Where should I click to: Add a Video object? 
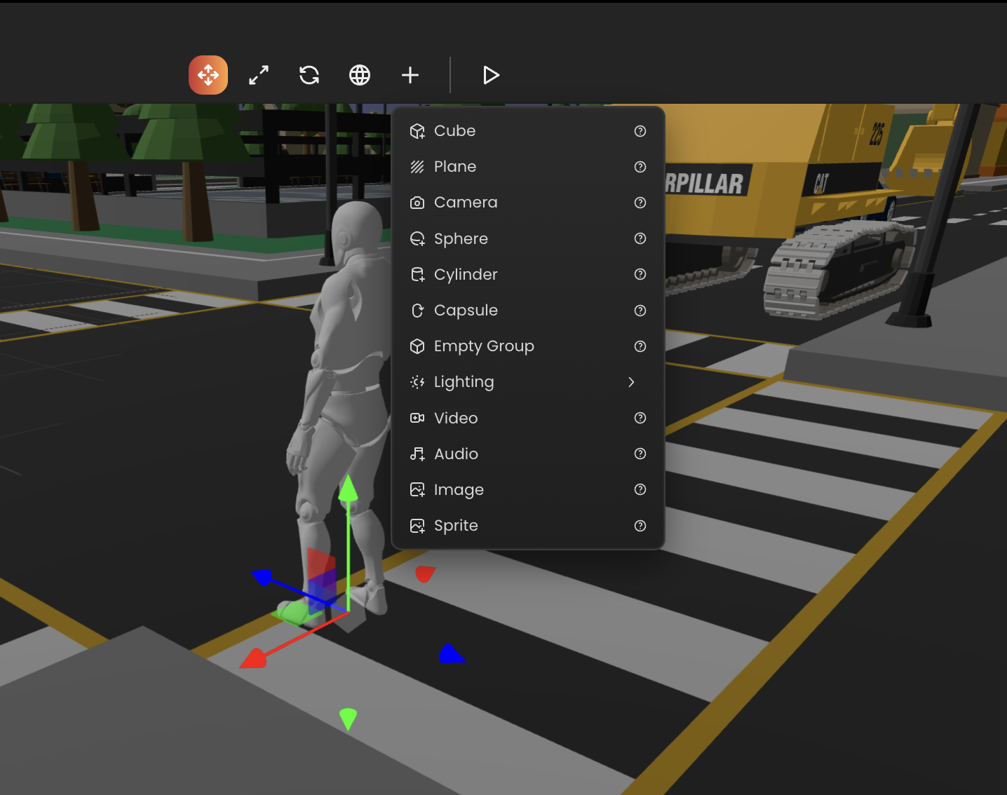[x=527, y=418]
